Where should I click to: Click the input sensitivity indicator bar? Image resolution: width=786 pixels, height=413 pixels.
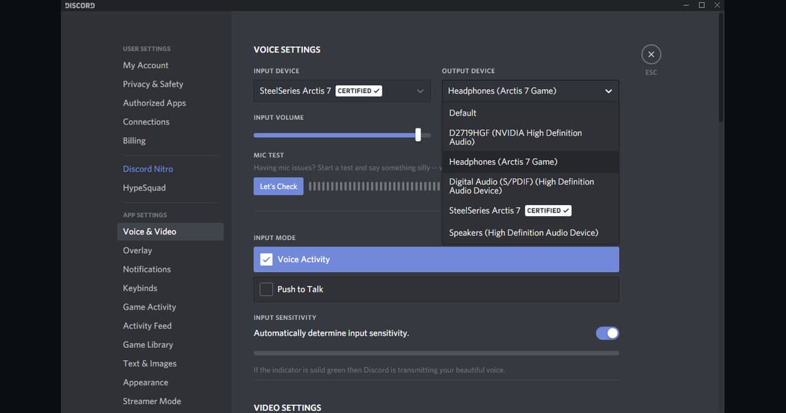[436, 353]
